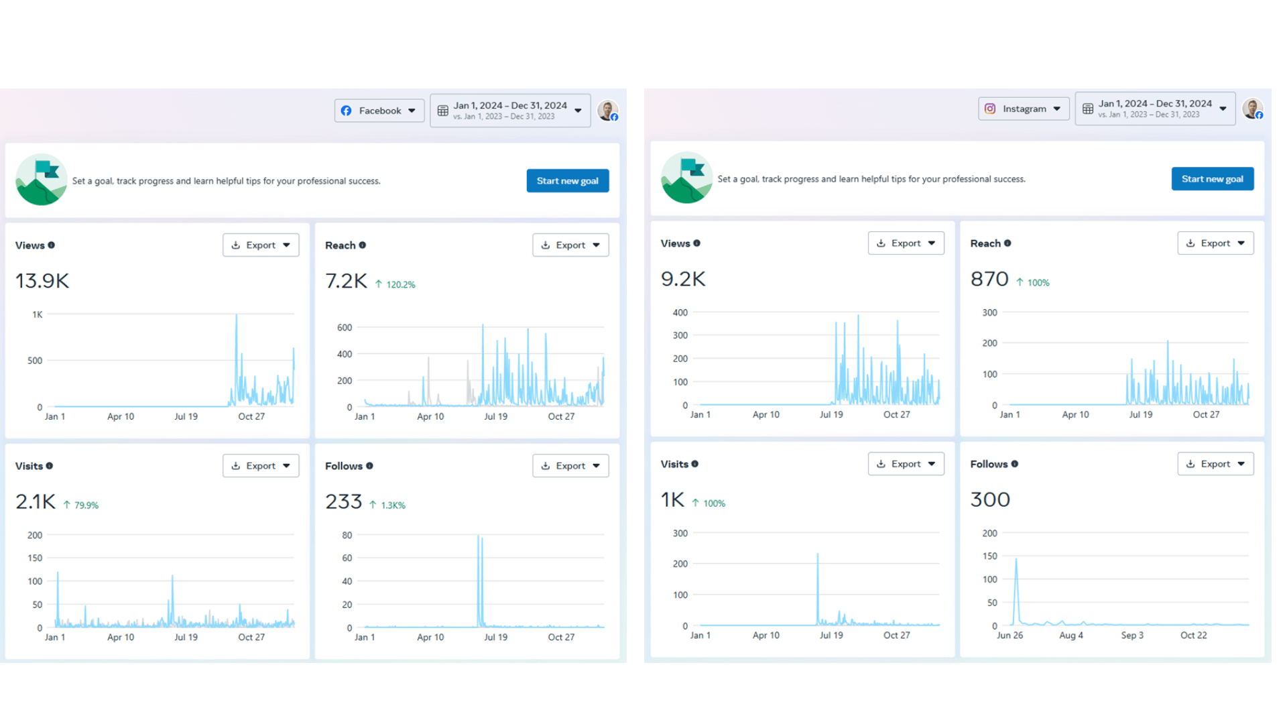The image size is (1287, 724).
Task: Click the Visits info icon in Instagram panel
Action: [x=695, y=464]
